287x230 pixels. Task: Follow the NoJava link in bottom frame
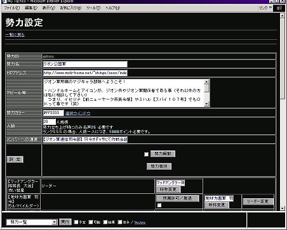140,222
